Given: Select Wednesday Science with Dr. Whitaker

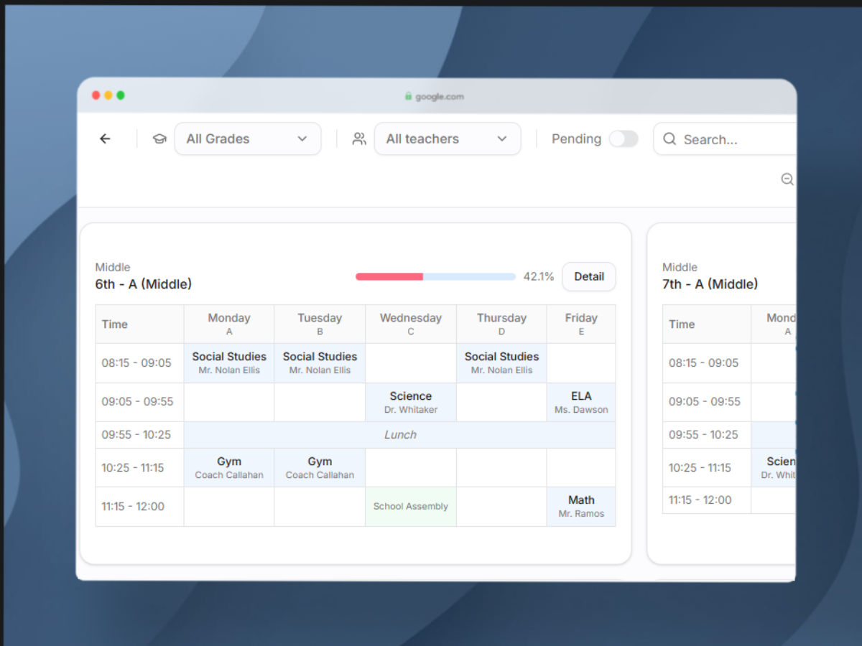Looking at the screenshot, I should tap(411, 402).
